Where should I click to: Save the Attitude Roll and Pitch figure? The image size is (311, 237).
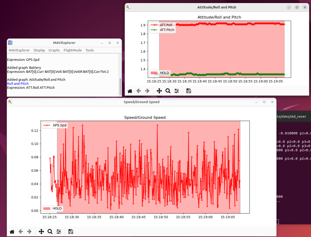(188, 91)
